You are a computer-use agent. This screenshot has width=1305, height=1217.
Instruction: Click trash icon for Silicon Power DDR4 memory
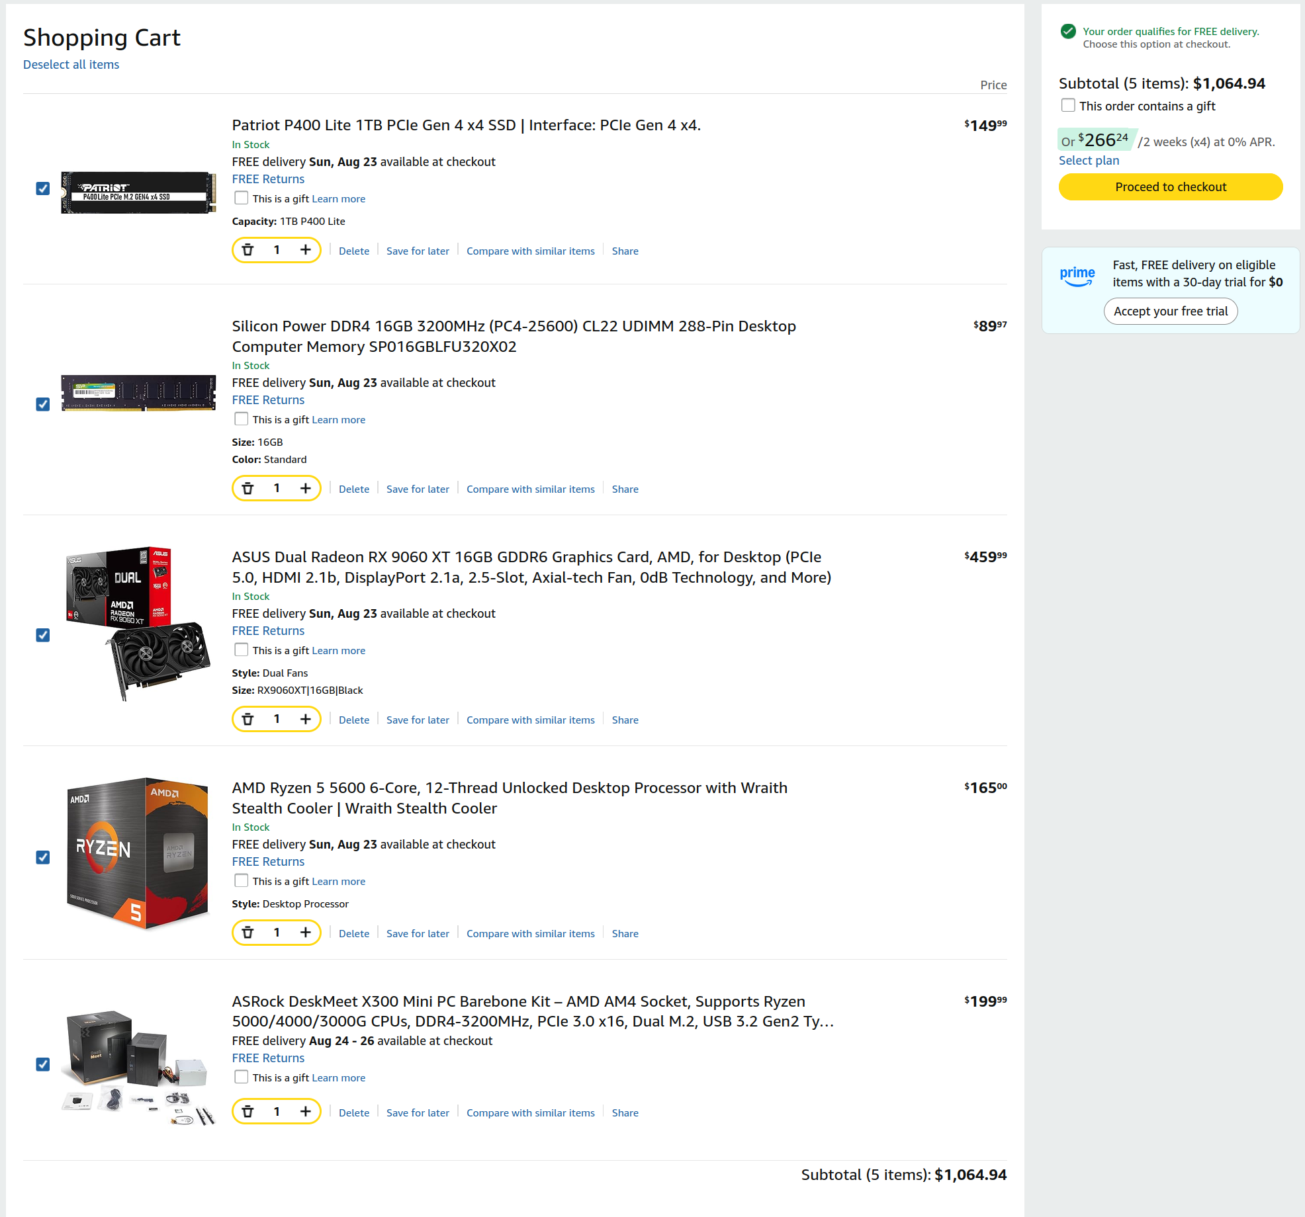[248, 488]
